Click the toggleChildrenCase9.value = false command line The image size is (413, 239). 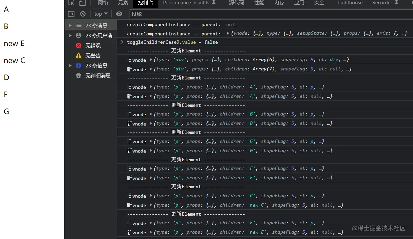(x=172, y=42)
